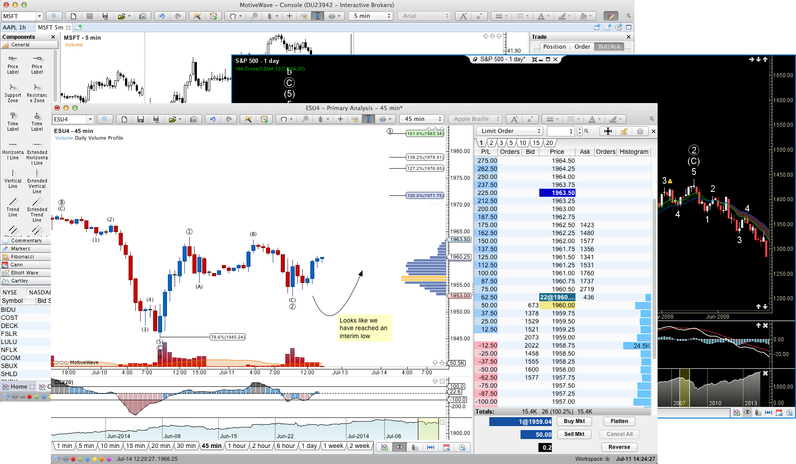Screen dimensions: 796x464
Task: Create new chart in ESU4 window toolbar
Action: pyautogui.click(x=125, y=119)
